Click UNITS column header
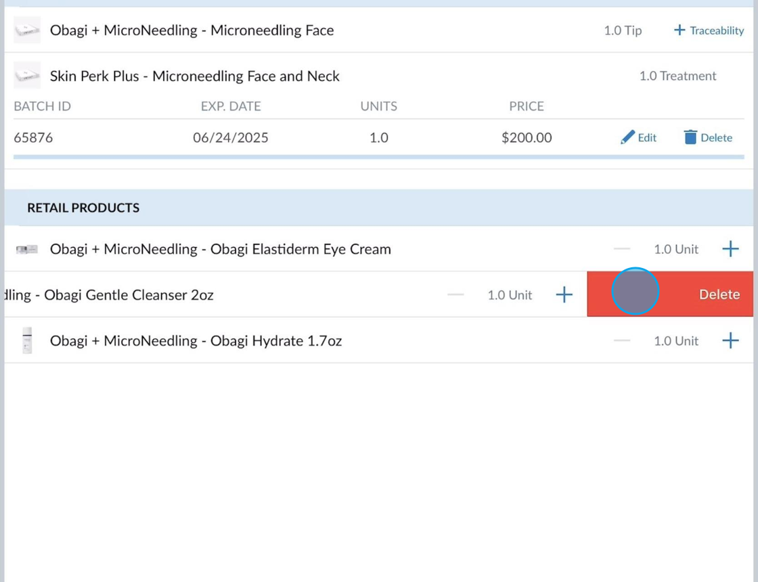Viewport: 758px width, 582px height. (378, 106)
